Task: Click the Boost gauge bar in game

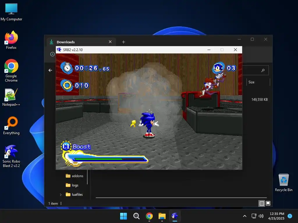Action: [x=106, y=159]
